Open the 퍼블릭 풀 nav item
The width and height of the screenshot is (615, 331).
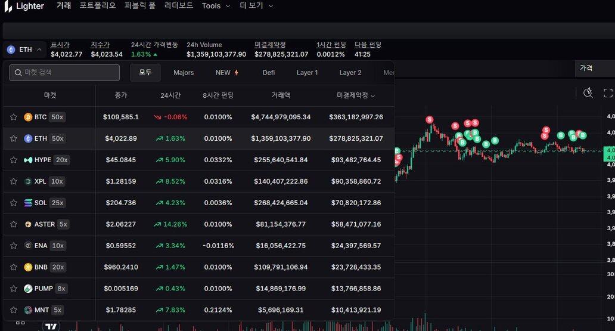point(140,5)
